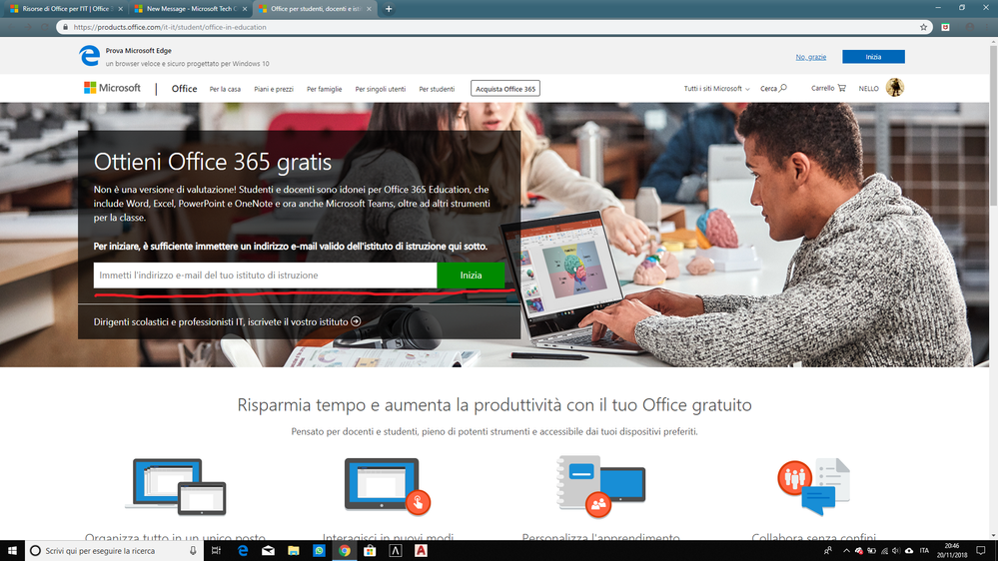Image resolution: width=998 pixels, height=561 pixels.
Task: Open 'Per studenti' menu item
Action: tap(437, 89)
